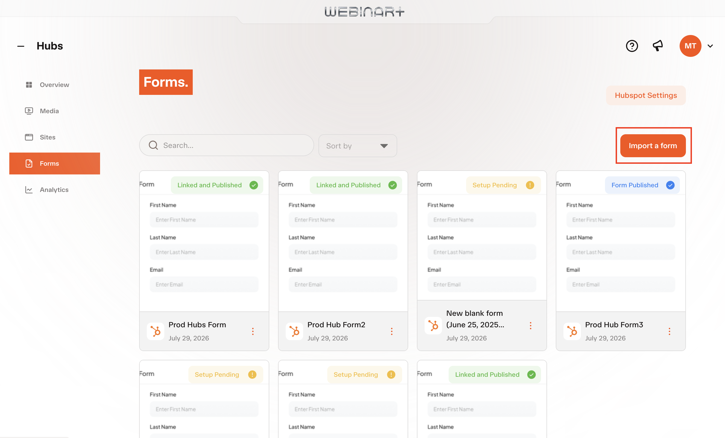Open the Prod Hub Form2 title

(x=336, y=325)
